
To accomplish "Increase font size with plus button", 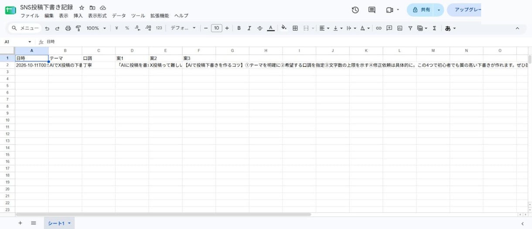I will click(227, 28).
